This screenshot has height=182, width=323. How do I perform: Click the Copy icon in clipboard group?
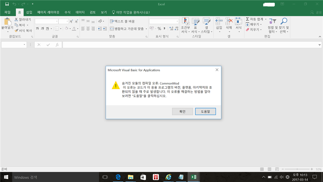16,25
